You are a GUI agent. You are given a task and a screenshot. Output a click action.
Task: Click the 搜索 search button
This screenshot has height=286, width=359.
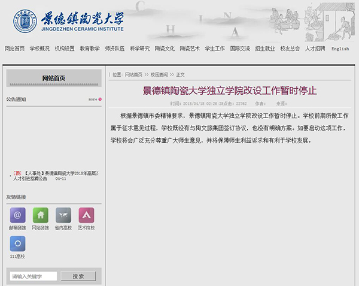(78, 276)
